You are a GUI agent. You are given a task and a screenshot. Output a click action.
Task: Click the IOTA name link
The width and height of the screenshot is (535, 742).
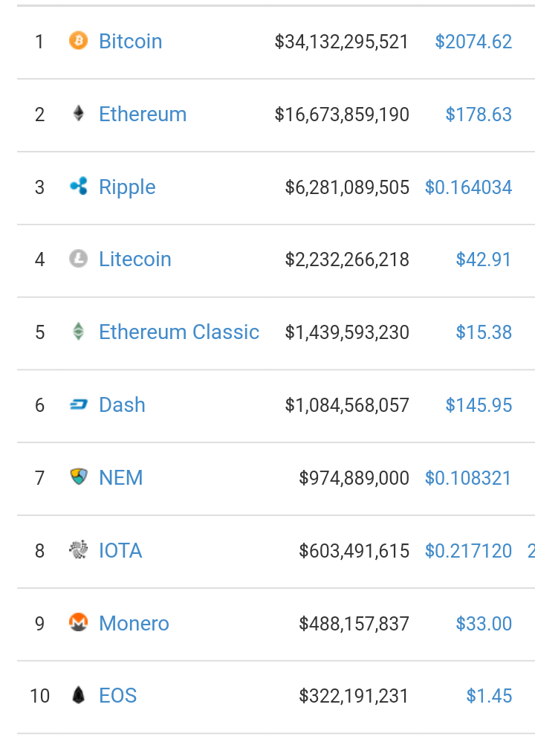pos(120,550)
